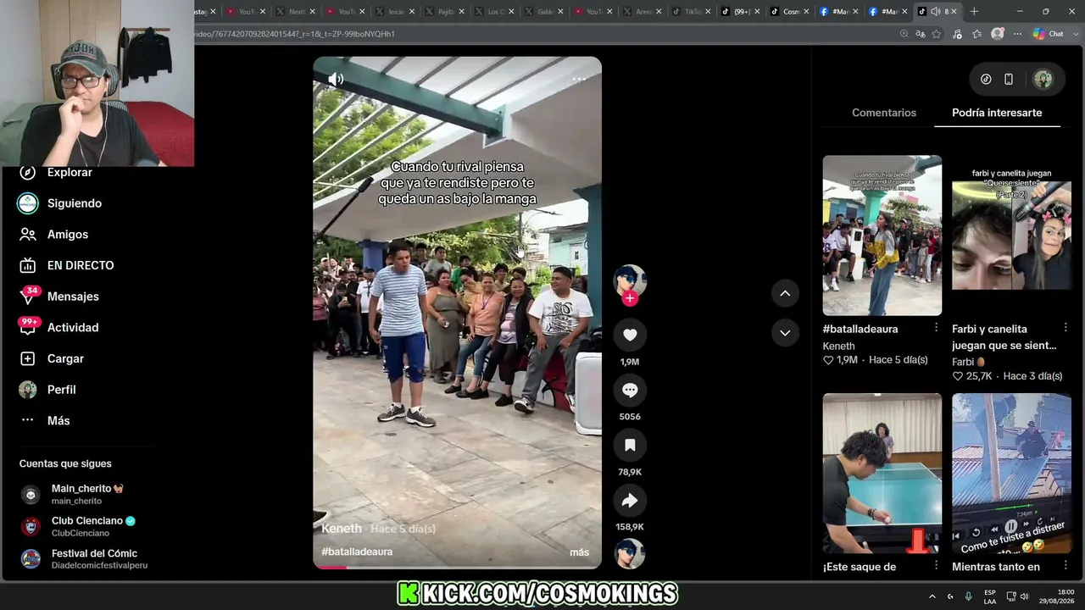
Task: Play the #batalladeaura recommended video thumbnail
Action: [882, 236]
